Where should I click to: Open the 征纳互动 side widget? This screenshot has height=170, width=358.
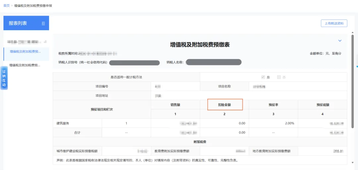[4, 78]
